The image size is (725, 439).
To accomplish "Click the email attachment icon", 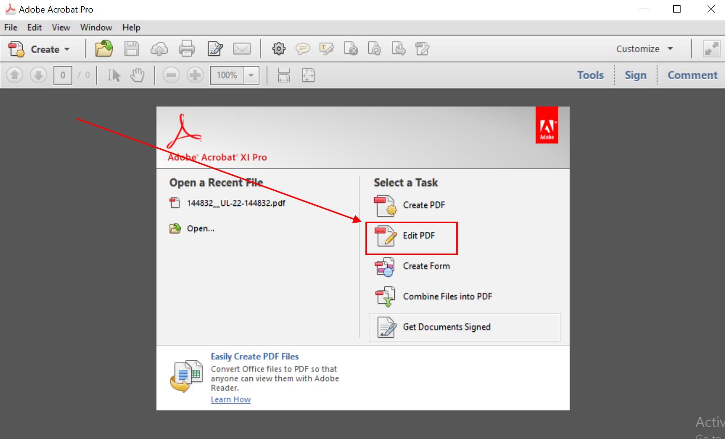I will [243, 48].
